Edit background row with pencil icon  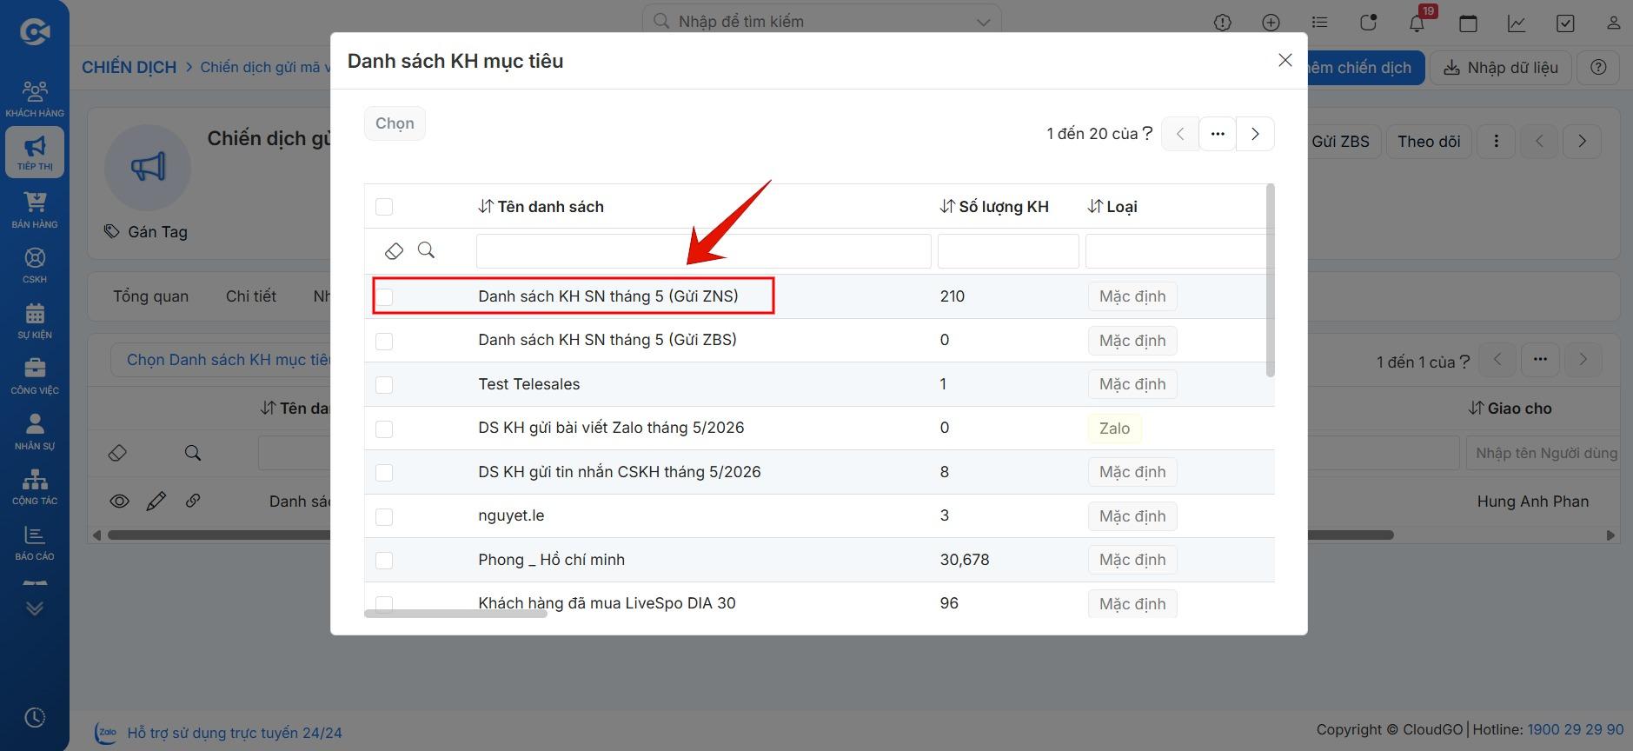click(156, 501)
